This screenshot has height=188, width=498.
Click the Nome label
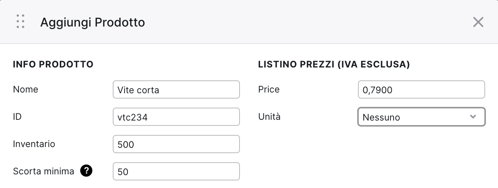(25, 89)
